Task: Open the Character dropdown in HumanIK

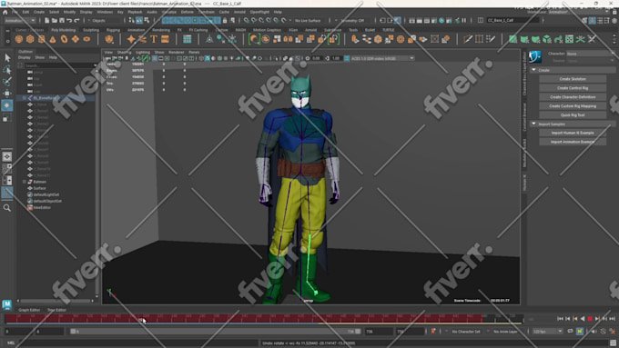Action: click(x=590, y=54)
